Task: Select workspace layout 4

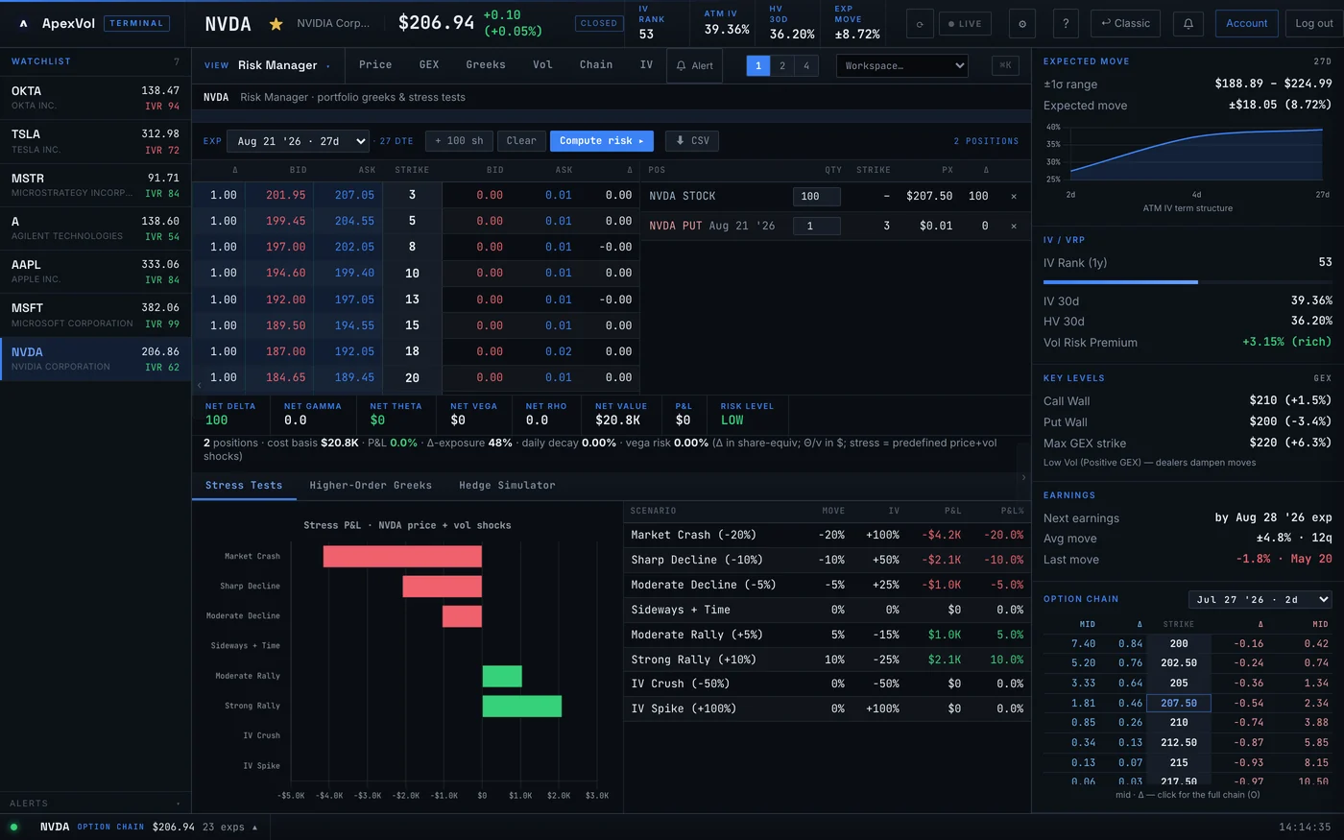Action: point(806,65)
